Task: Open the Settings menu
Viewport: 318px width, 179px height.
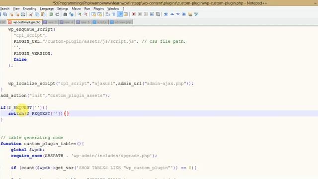Action: (x=63, y=8)
